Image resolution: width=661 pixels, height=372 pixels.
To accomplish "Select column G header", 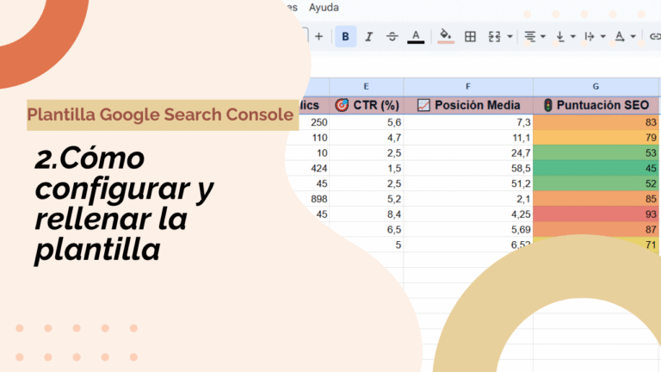I will 596,86.
